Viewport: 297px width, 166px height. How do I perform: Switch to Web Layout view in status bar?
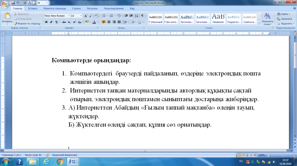click(x=247, y=155)
